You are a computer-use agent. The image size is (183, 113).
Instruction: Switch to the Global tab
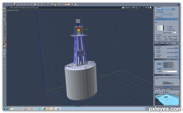click(x=173, y=43)
